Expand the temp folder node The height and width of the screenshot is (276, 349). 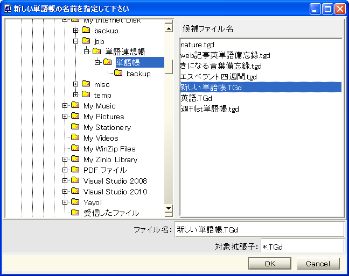(x=76, y=95)
